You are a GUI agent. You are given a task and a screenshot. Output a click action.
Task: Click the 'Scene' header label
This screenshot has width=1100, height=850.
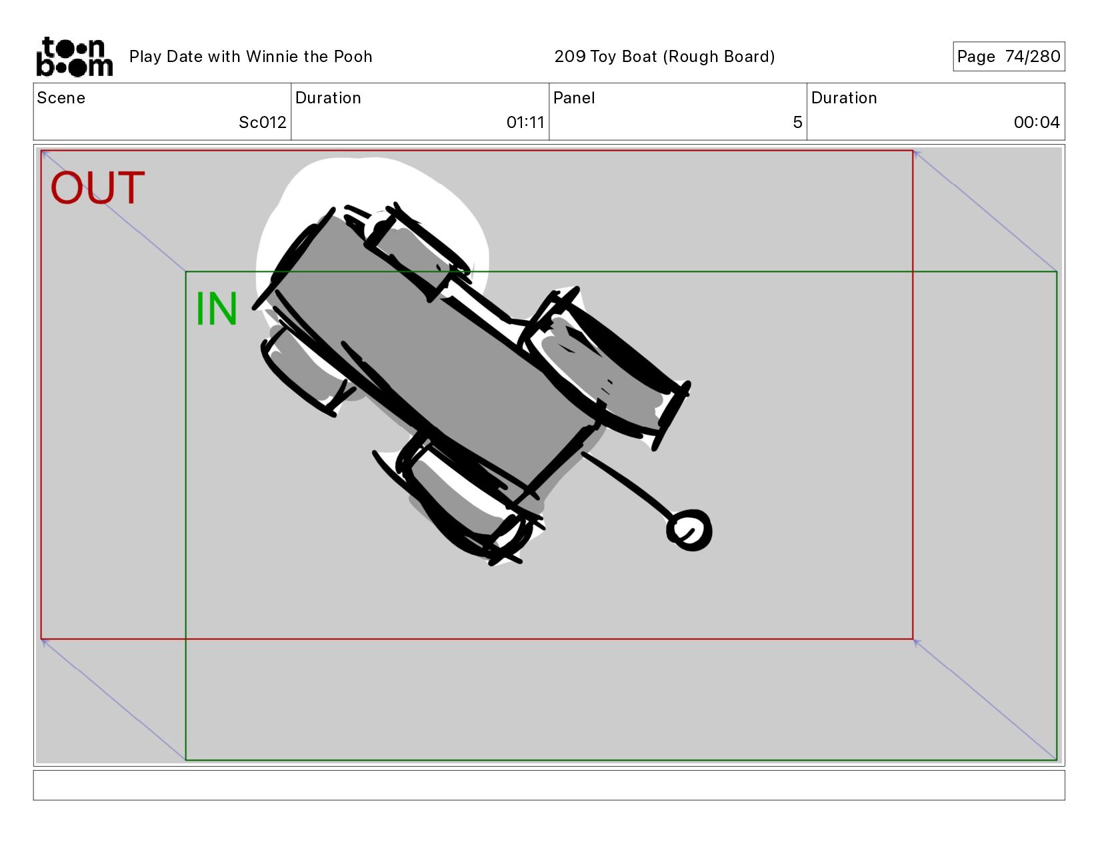(61, 98)
